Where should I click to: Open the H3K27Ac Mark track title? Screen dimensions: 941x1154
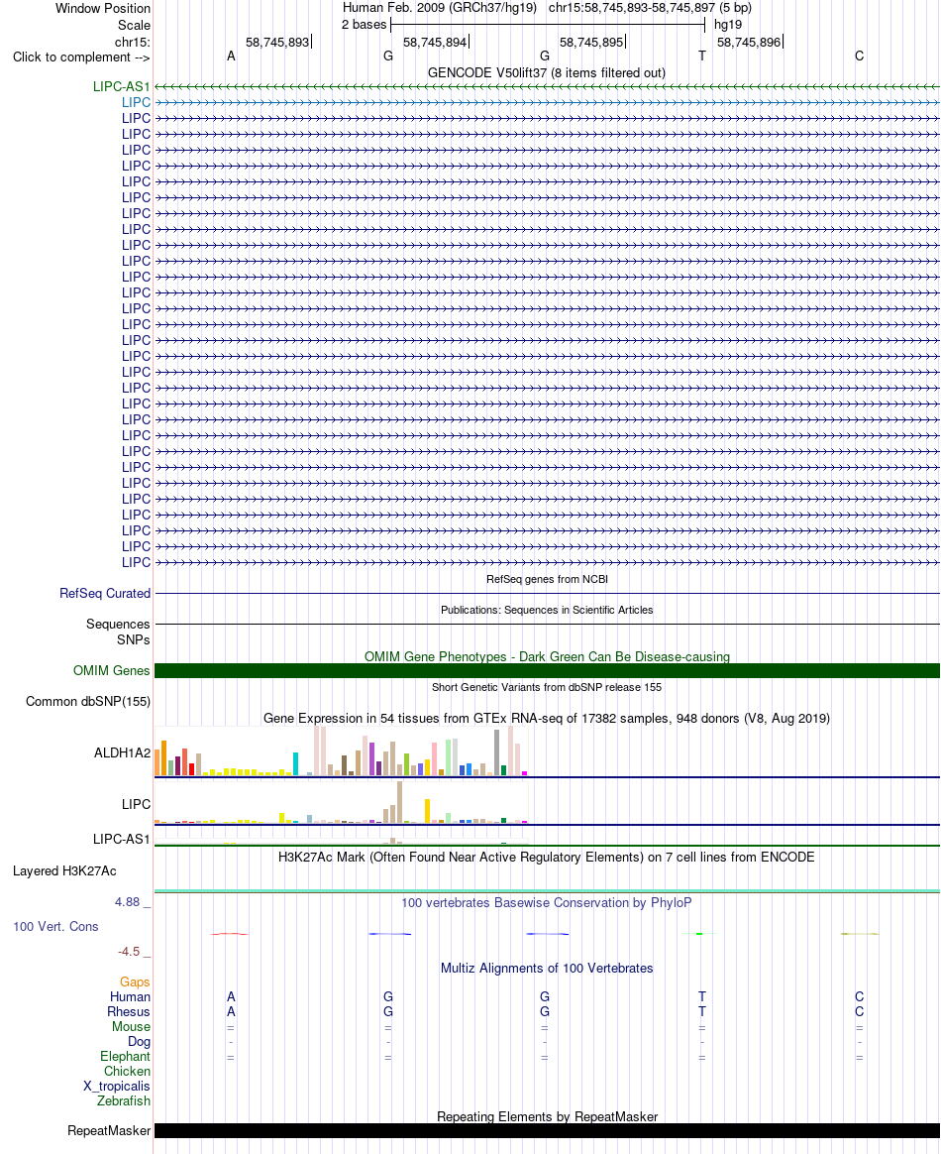(x=546, y=858)
